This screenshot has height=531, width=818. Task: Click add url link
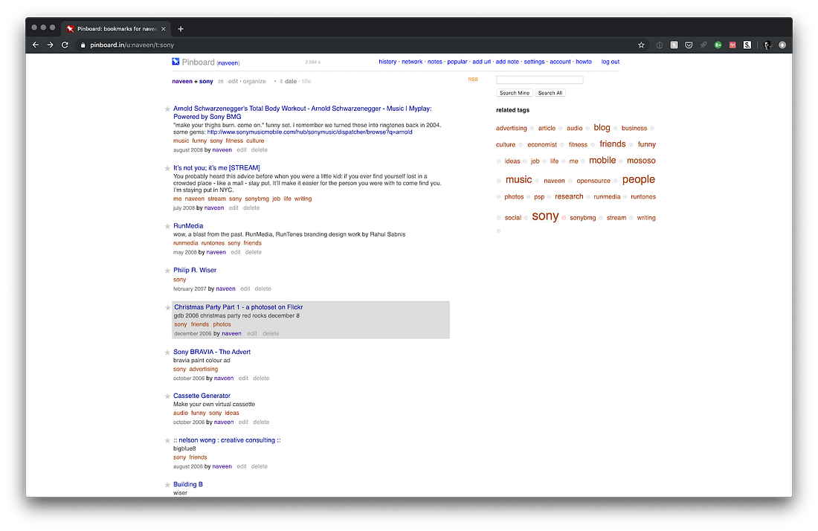pos(482,62)
